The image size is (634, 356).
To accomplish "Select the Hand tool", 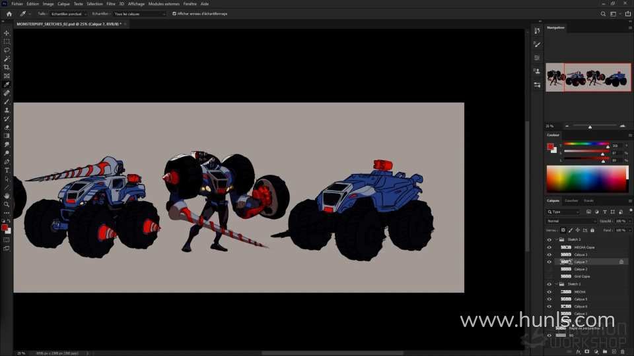I will (x=7, y=196).
